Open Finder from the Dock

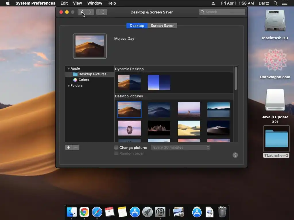point(72,212)
